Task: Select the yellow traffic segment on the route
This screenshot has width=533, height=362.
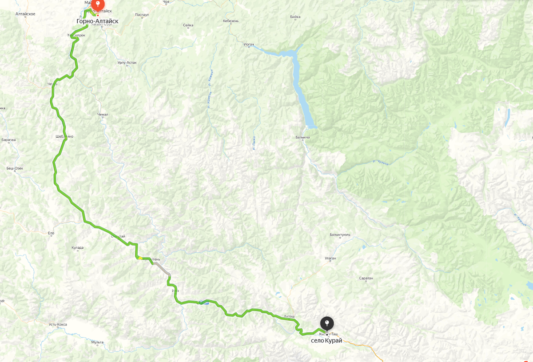Action: pos(139,257)
